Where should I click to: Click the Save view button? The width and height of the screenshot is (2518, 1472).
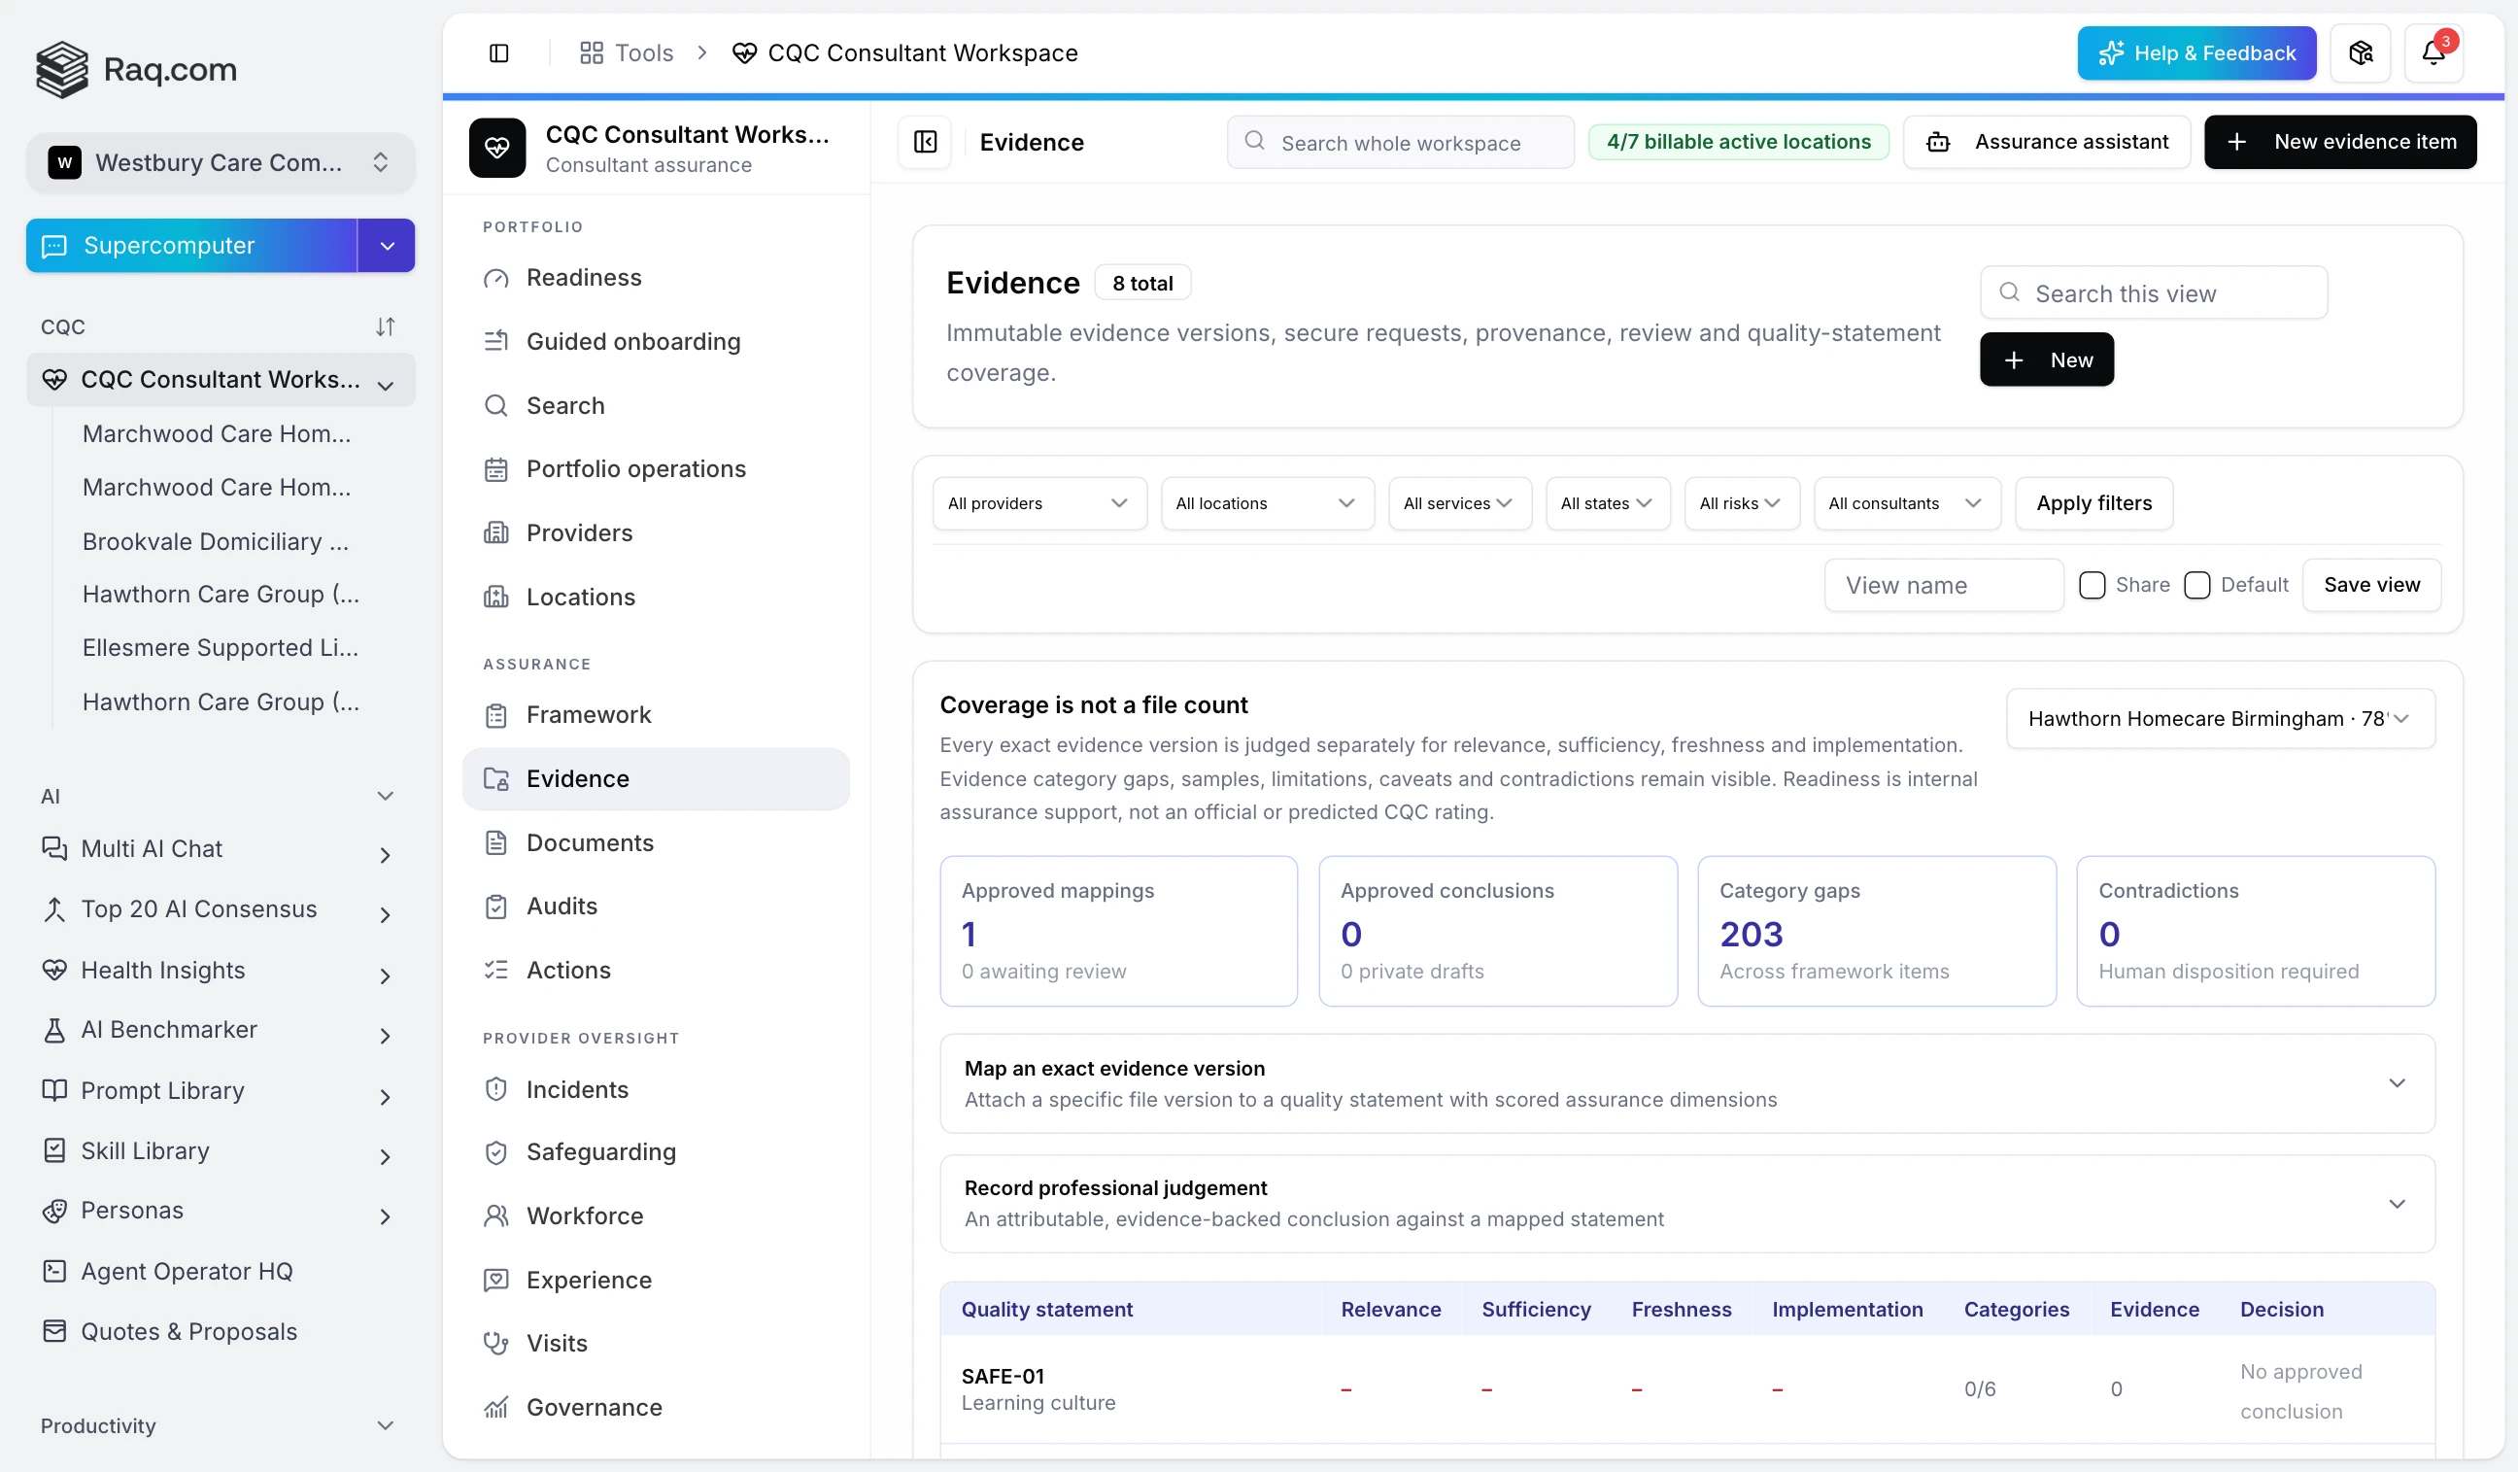(x=2371, y=585)
